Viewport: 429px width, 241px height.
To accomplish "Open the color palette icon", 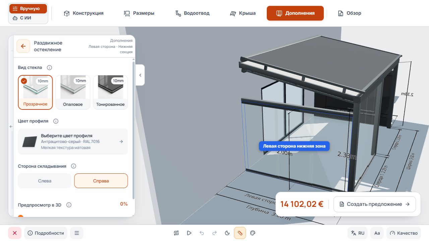I will pos(253,233).
